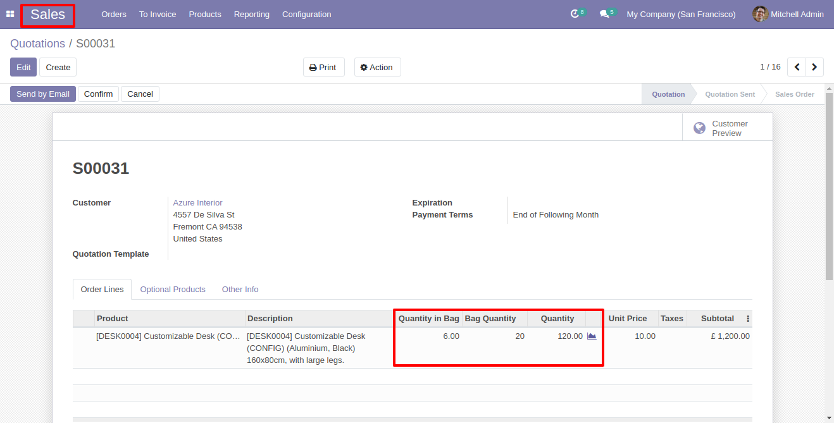Go to the previous record arrow
The width and height of the screenshot is (834, 423).
pos(797,67)
